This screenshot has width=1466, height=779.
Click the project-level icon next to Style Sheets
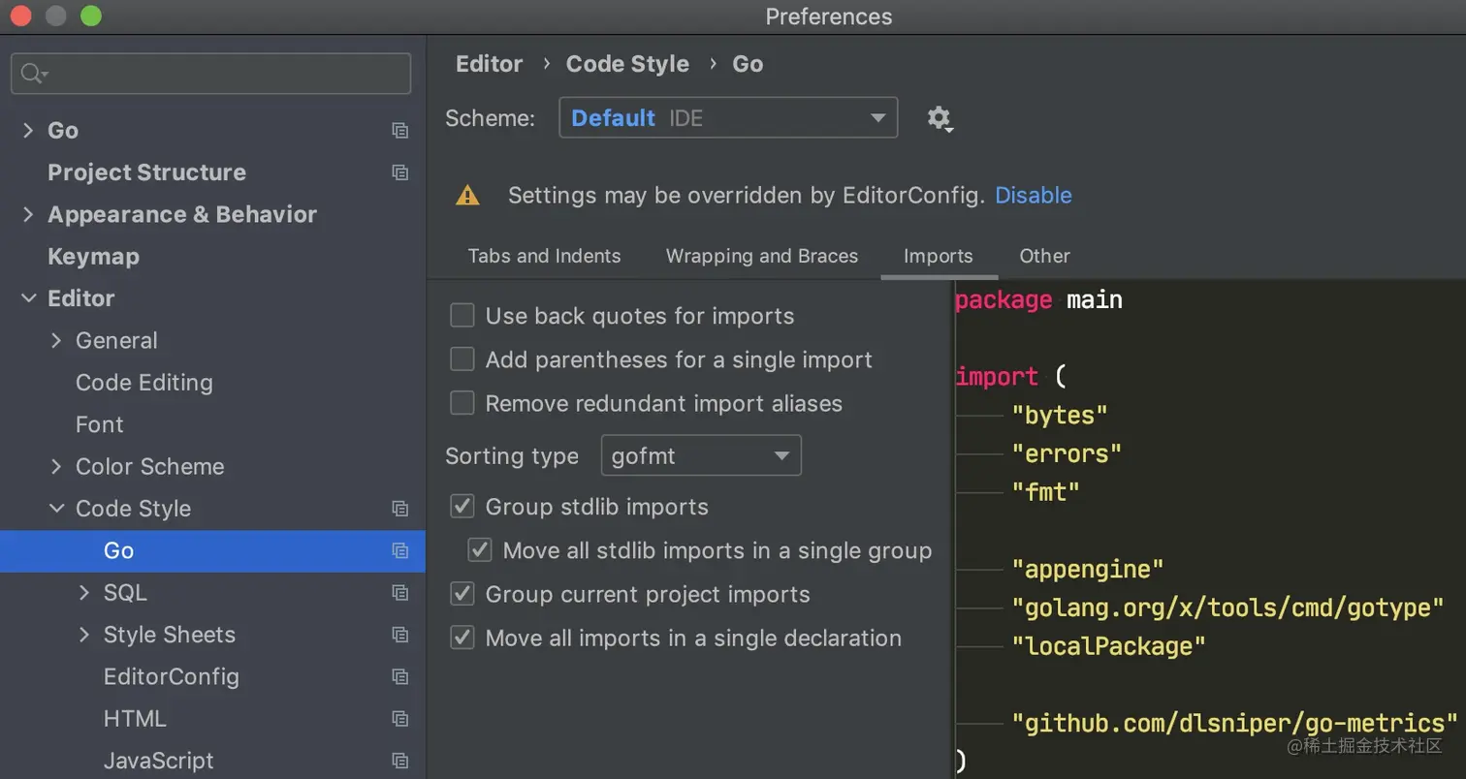(399, 636)
